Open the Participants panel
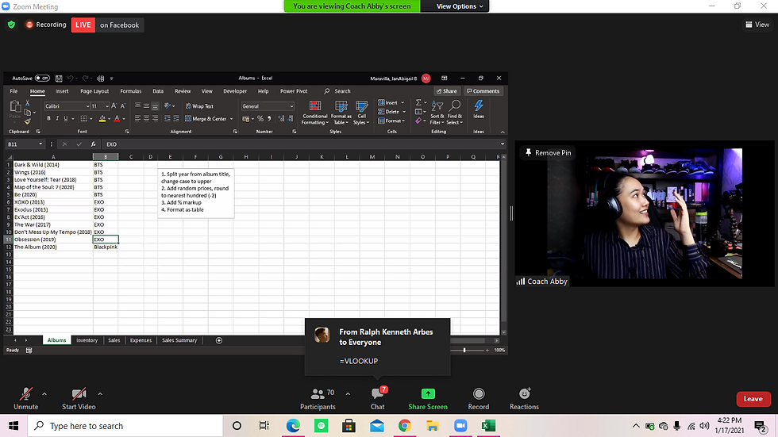The image size is (778, 437). pos(318,399)
